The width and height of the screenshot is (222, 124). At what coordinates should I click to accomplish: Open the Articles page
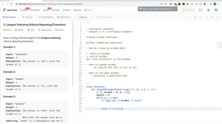coord(66,10)
